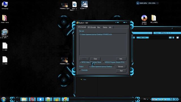Image resolution: width=181 pixels, height=102 pixels.
Task: Open Opera browser from the taskbar
Action: click(x=32, y=99)
